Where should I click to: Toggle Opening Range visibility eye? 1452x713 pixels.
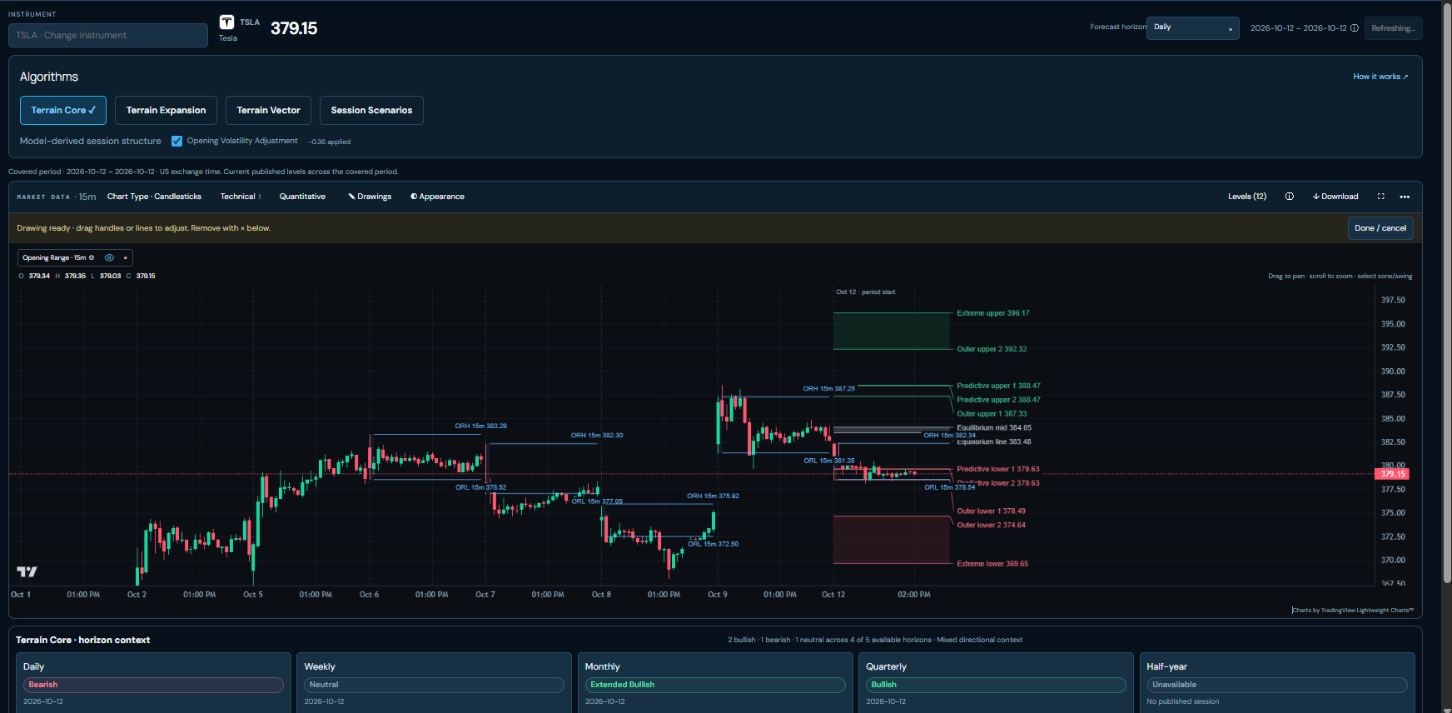tap(109, 258)
